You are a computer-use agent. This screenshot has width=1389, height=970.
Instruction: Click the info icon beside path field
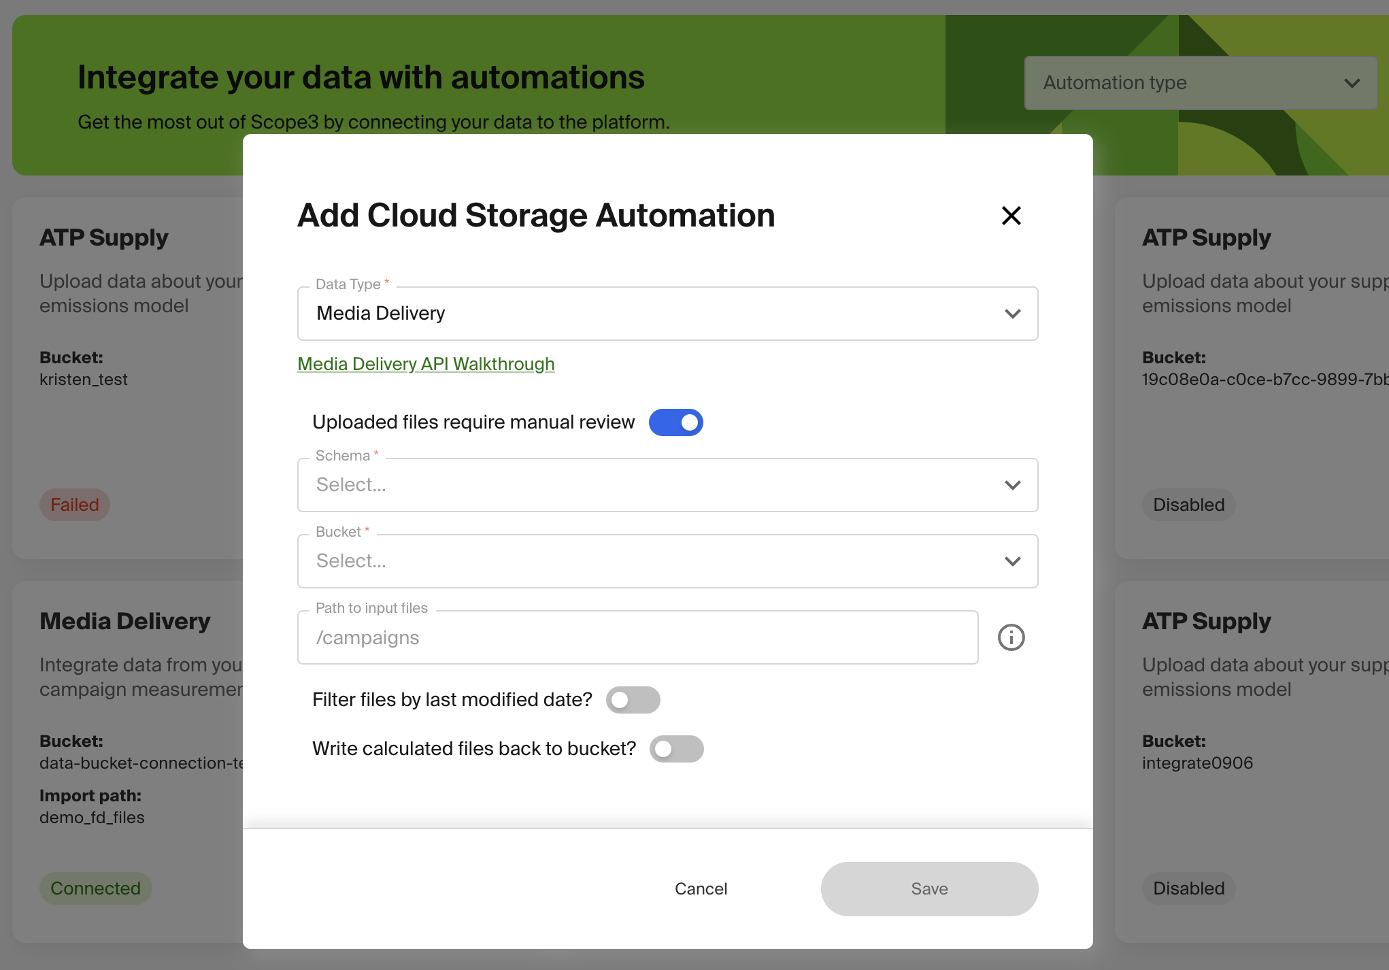pos(1011,637)
